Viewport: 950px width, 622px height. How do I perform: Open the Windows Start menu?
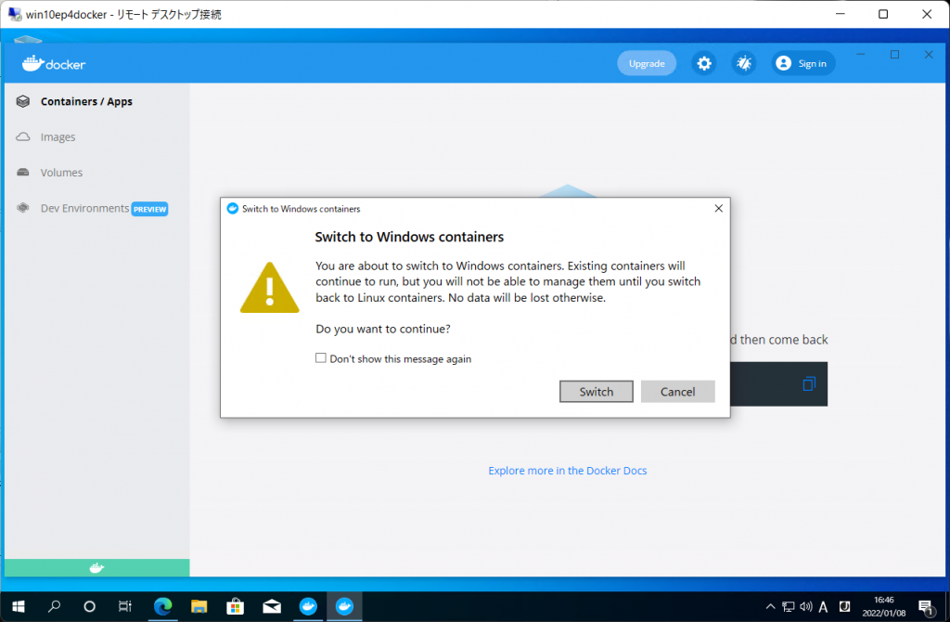tap(19, 606)
